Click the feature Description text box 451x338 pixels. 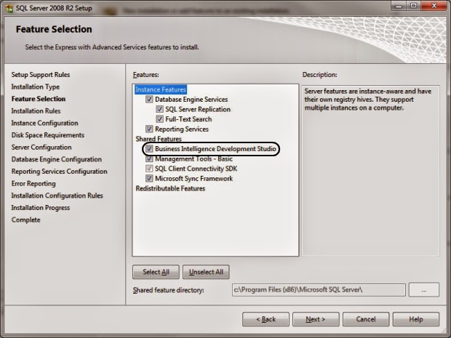370,170
